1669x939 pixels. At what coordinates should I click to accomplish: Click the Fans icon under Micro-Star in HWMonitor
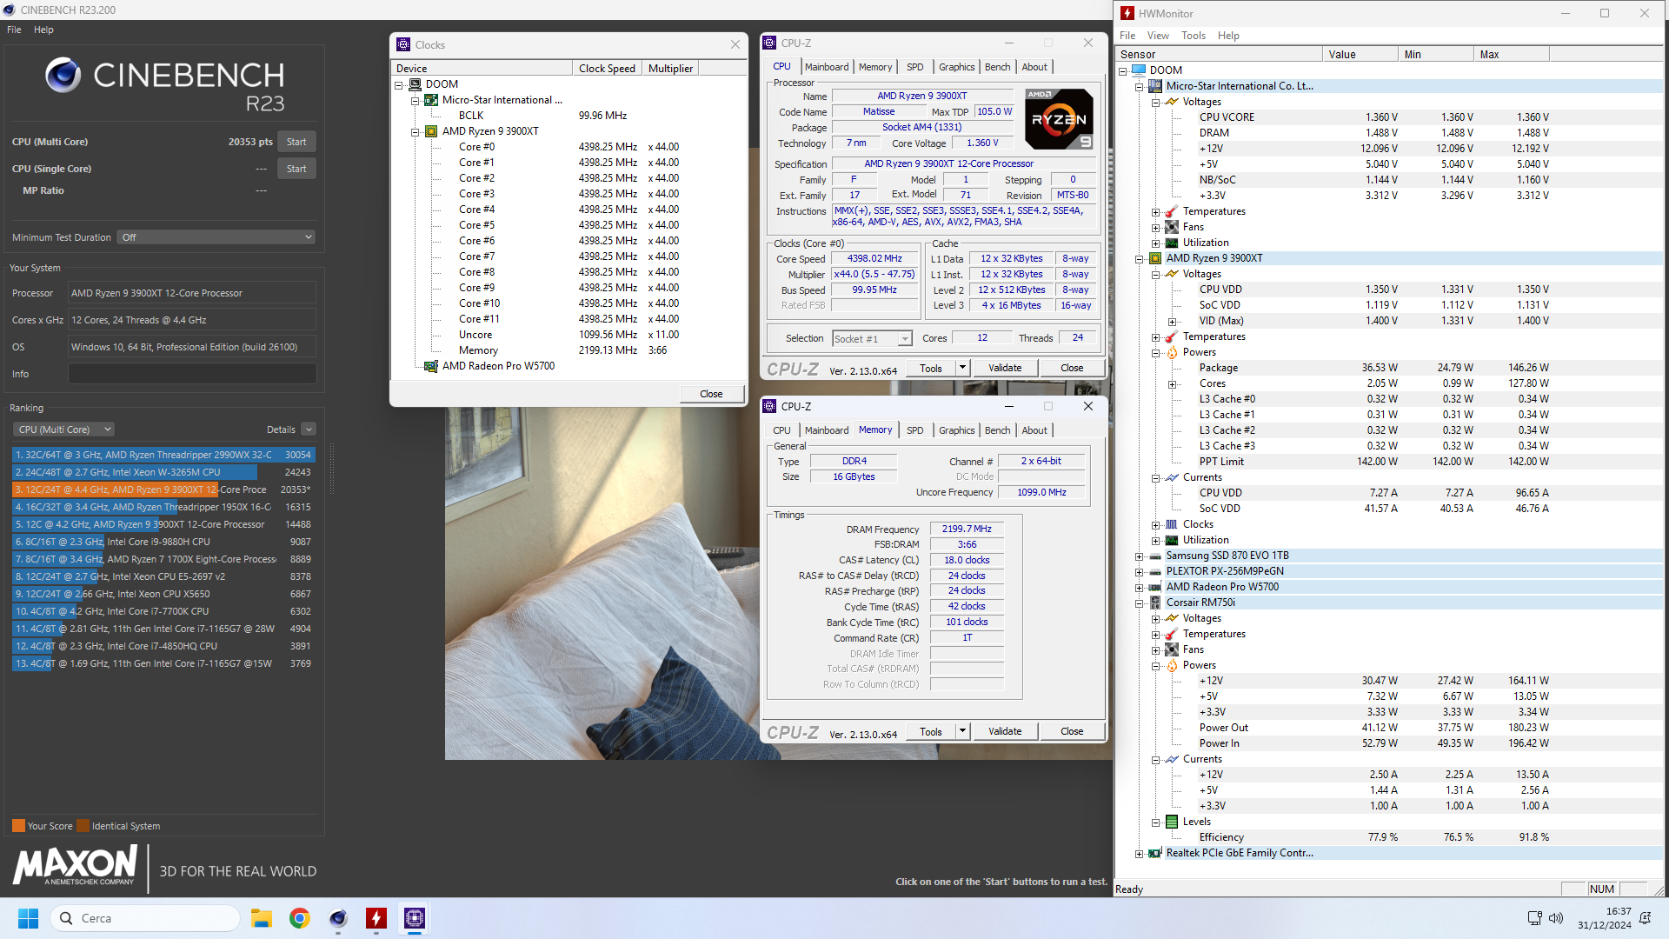pos(1172,227)
